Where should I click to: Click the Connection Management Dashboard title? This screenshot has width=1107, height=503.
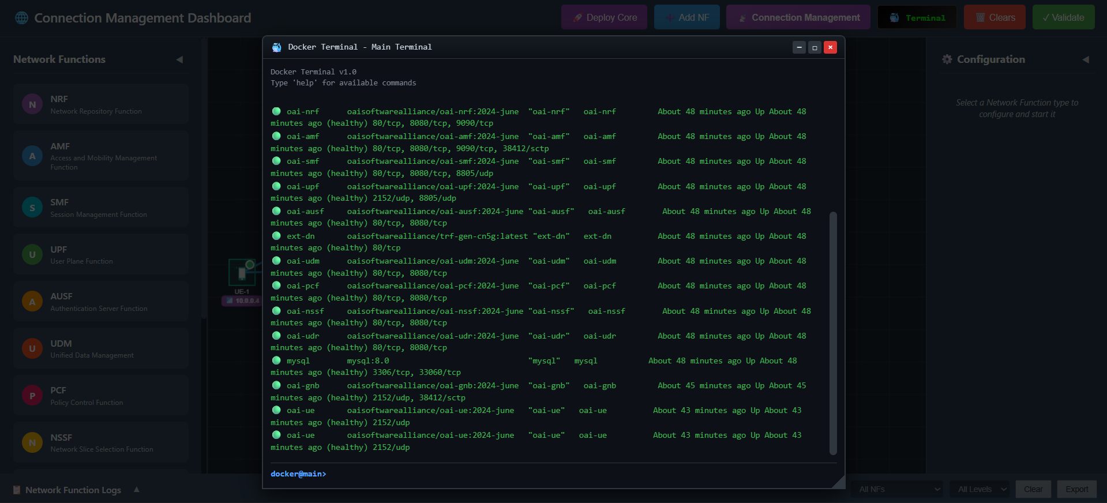142,18
